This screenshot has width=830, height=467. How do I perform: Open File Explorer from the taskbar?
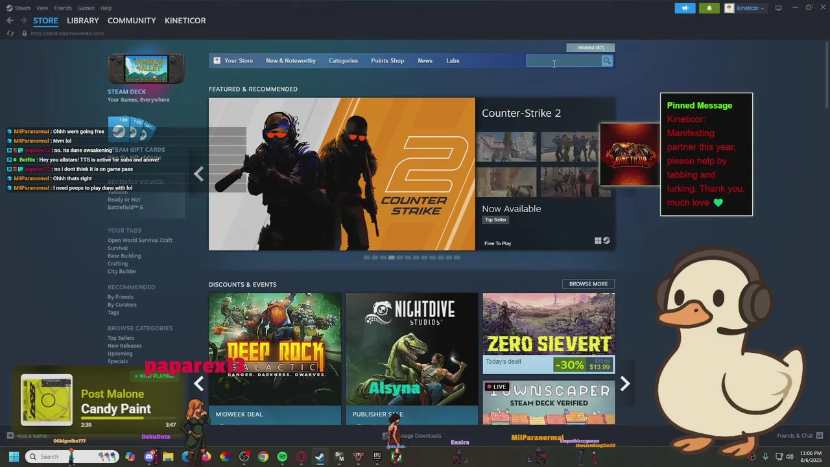click(x=168, y=457)
